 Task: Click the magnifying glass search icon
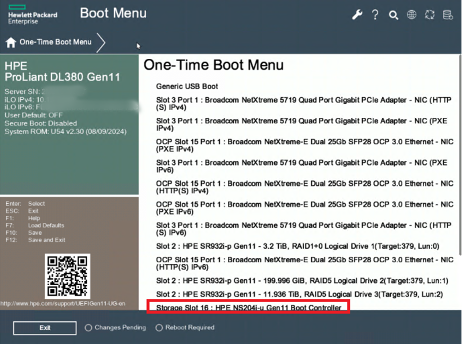(x=393, y=15)
